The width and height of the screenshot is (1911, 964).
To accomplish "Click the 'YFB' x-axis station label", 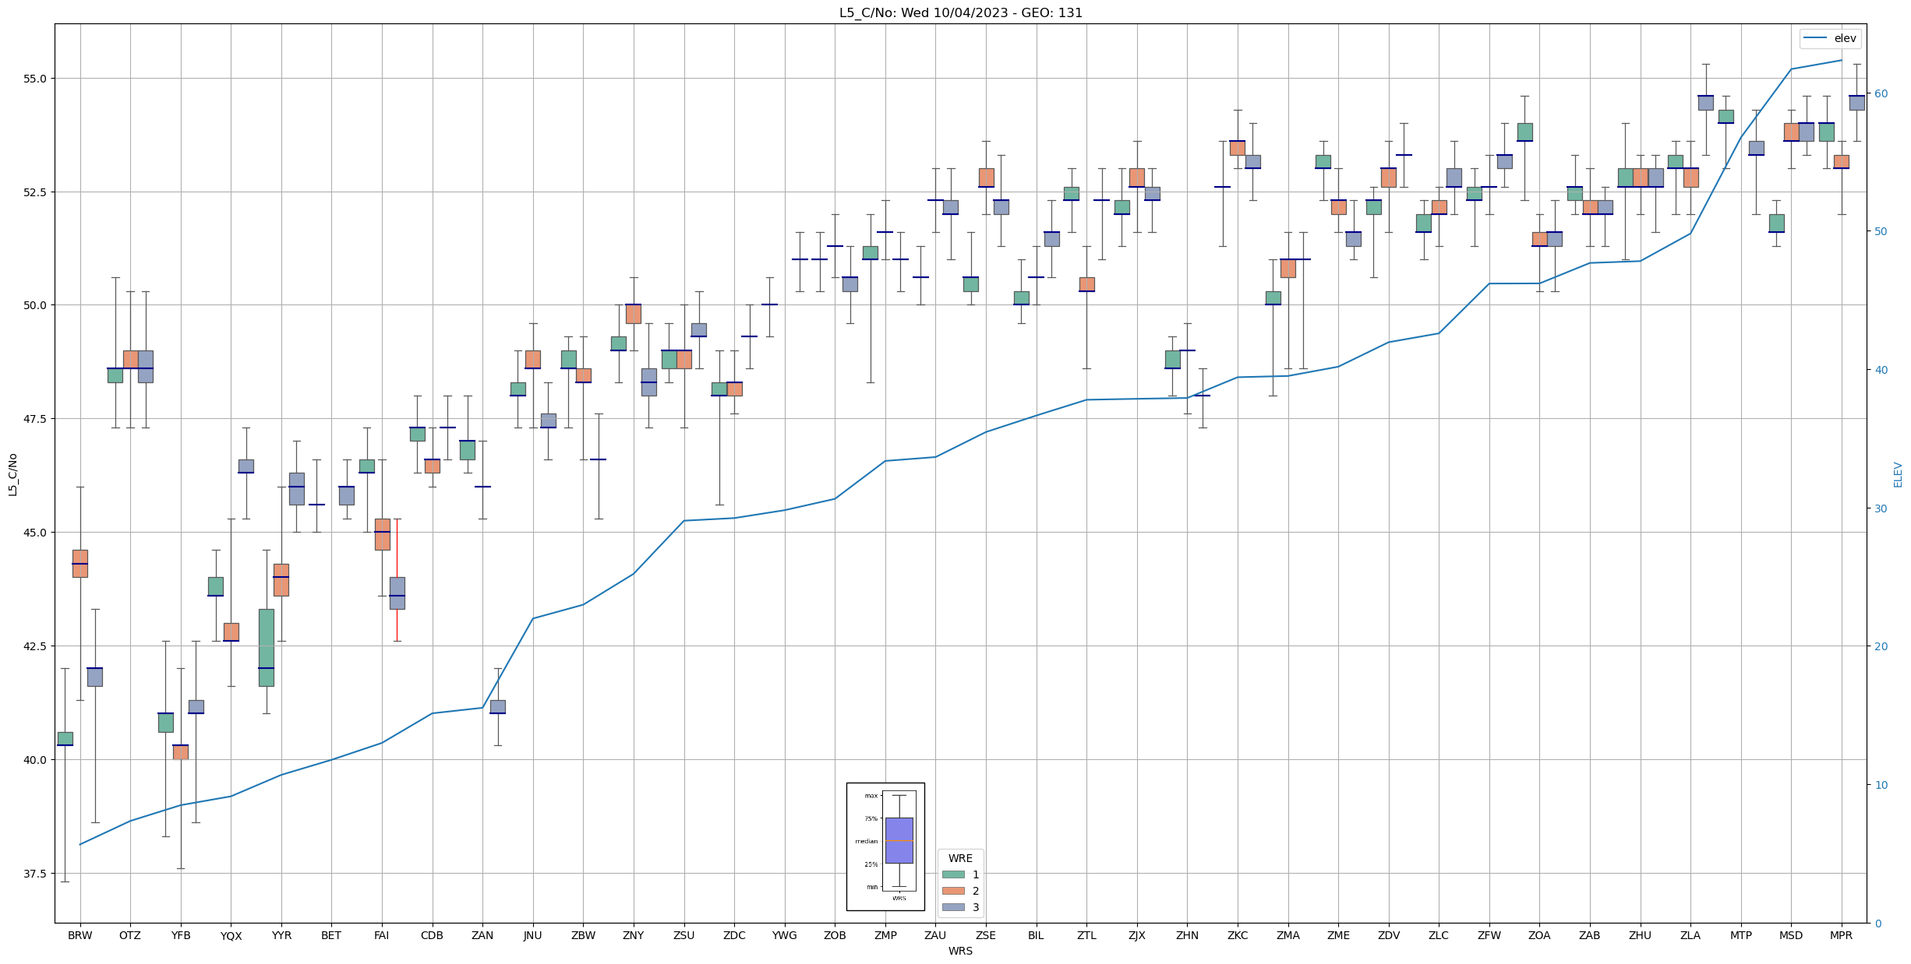I will 181,935.
